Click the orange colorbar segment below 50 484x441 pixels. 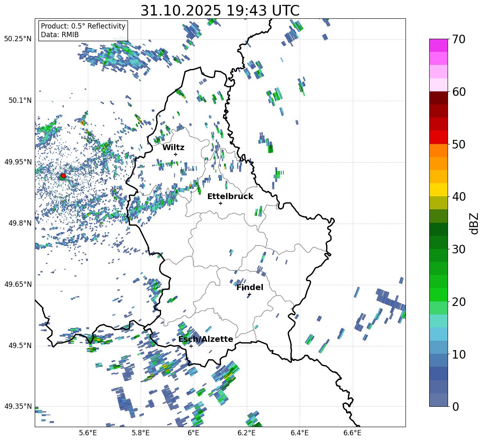coord(439,151)
